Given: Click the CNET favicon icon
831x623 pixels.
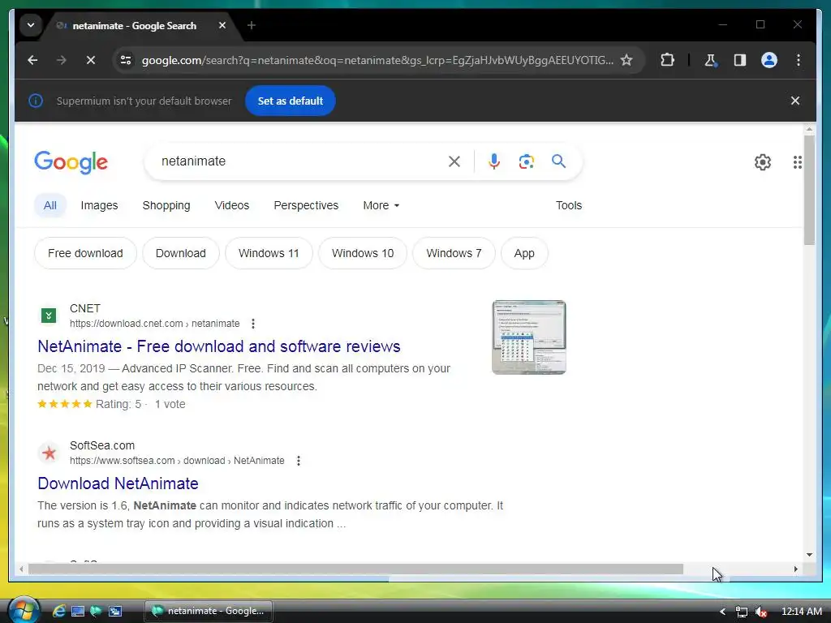Looking at the screenshot, I should coord(49,316).
